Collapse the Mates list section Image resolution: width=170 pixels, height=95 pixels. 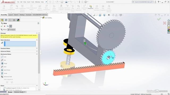pyautogui.click(x=37, y=85)
